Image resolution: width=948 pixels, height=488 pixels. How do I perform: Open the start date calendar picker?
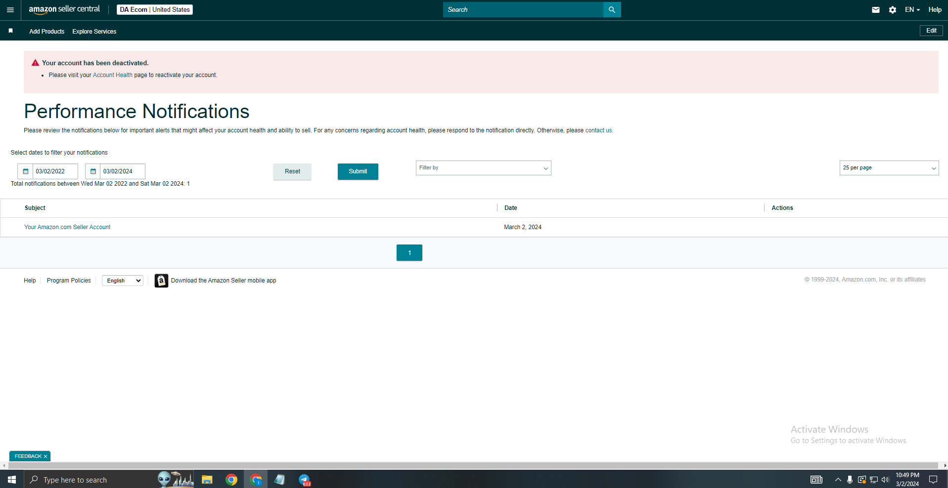click(26, 171)
